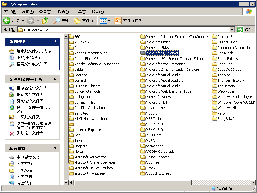The height and width of the screenshot is (193, 257).
Task: Click 共享此文件夹 link
Action: pyautogui.click(x=28, y=117)
